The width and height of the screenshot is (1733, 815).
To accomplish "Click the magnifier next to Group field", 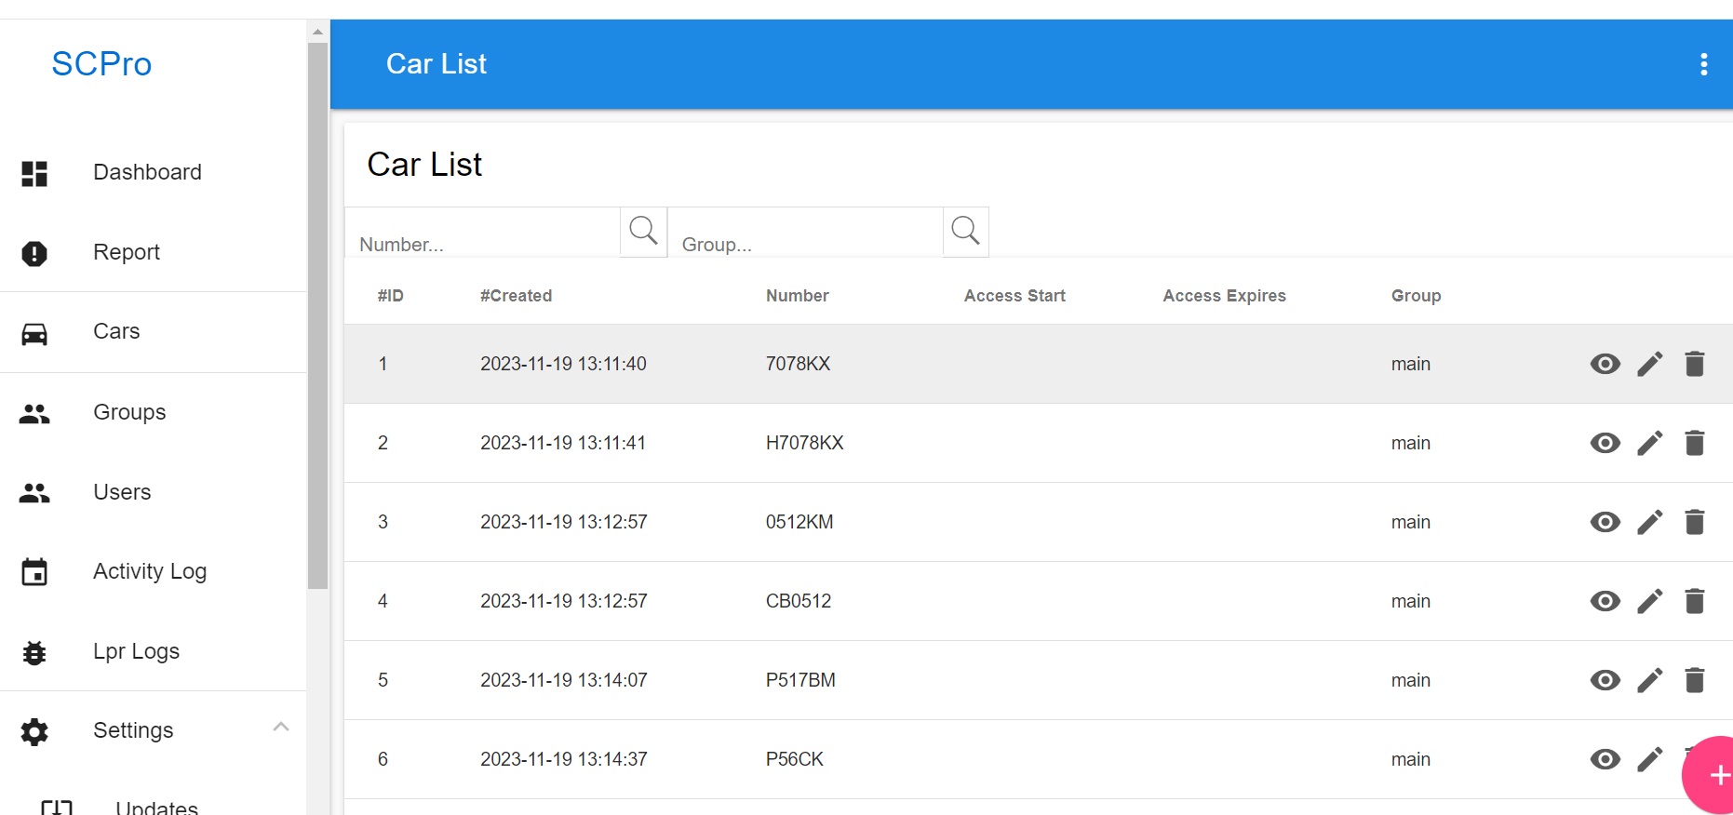I will tap(965, 232).
